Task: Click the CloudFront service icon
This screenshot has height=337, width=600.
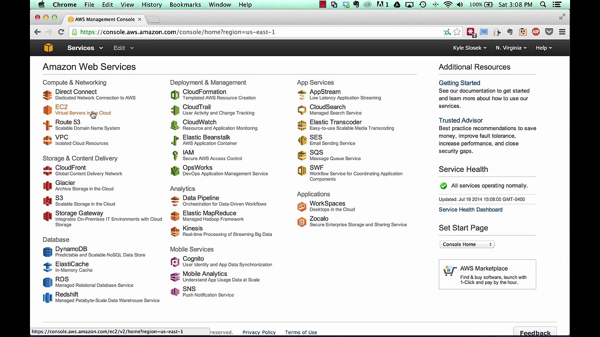Action: tap(47, 171)
